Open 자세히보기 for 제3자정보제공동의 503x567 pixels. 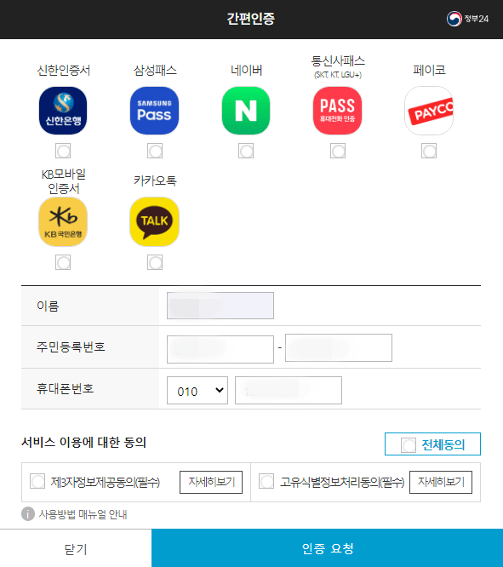[x=211, y=482]
